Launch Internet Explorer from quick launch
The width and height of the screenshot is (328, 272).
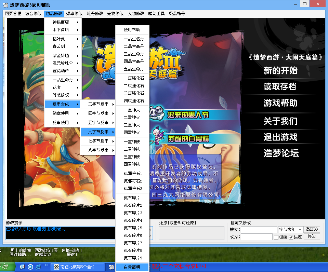pos(38,267)
